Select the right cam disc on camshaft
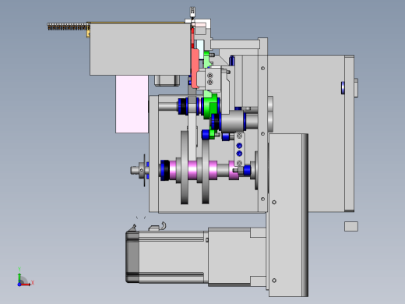This screenshot has width=405, height=304. click(206, 171)
